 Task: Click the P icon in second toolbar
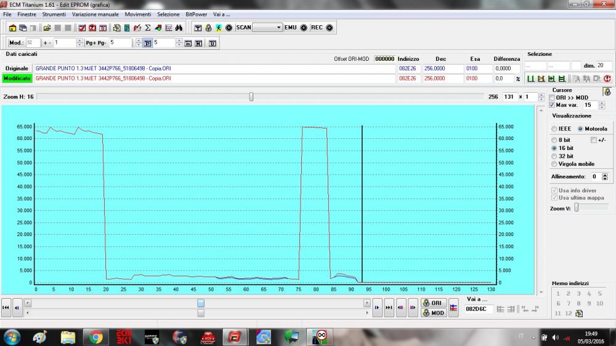pyautogui.click(x=147, y=43)
